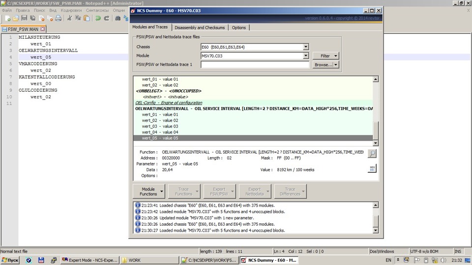Screen dimensions: 472x265
Task: Select the wert_04 - value 04 row
Action: (x=253, y=132)
